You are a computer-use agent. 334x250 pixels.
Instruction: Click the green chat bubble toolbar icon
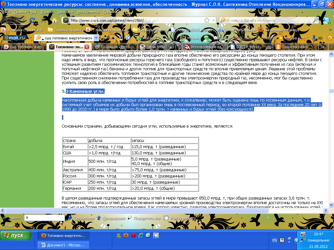click(206, 38)
